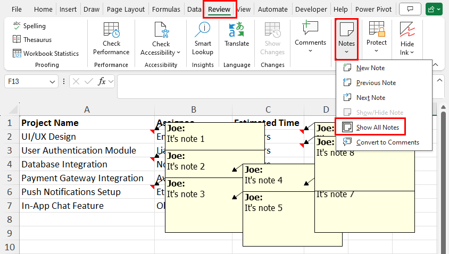Run the Spelling check
The height and width of the screenshot is (254, 449).
[x=29, y=26]
